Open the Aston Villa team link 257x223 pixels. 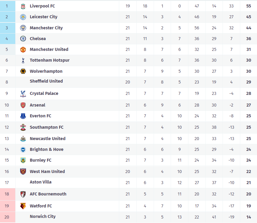[x=40, y=182]
